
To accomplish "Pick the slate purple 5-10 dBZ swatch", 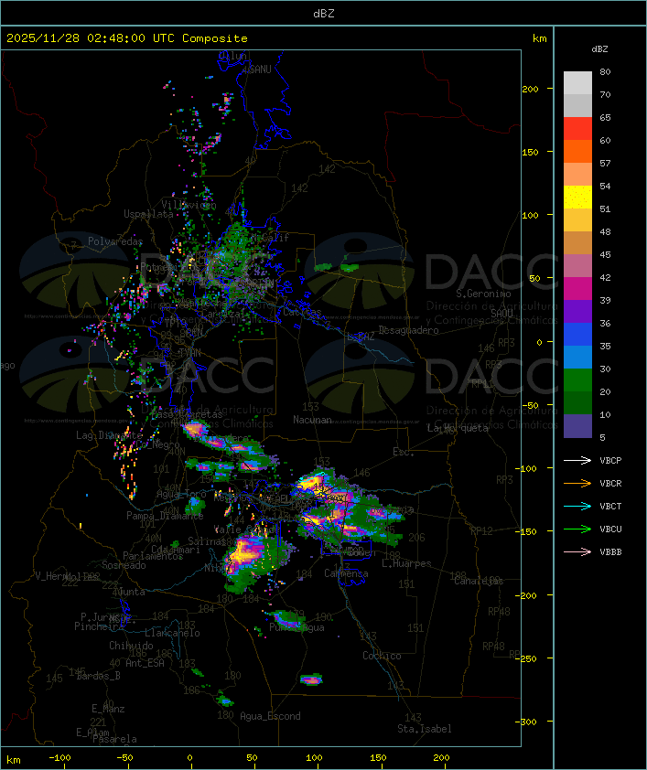I will pos(577,426).
